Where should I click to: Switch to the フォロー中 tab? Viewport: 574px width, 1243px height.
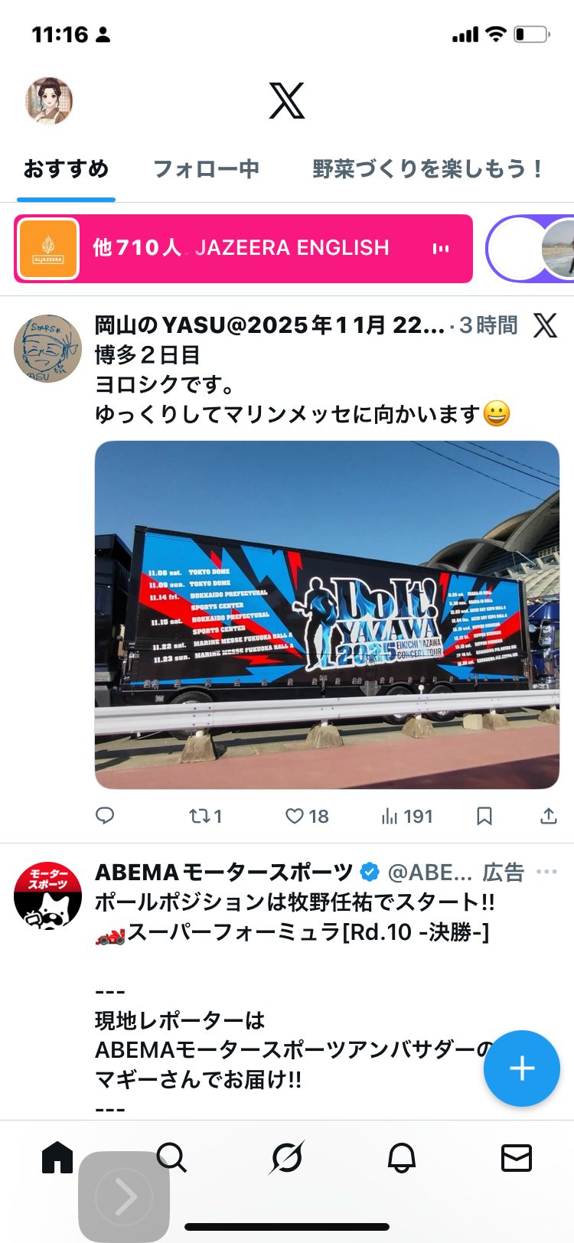point(206,168)
